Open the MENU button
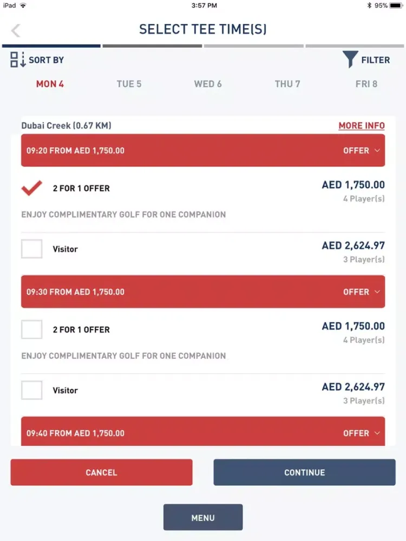 203,518
